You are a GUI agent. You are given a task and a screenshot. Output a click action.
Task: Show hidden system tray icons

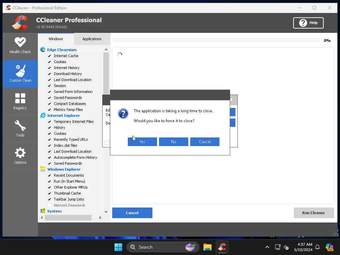point(267,247)
